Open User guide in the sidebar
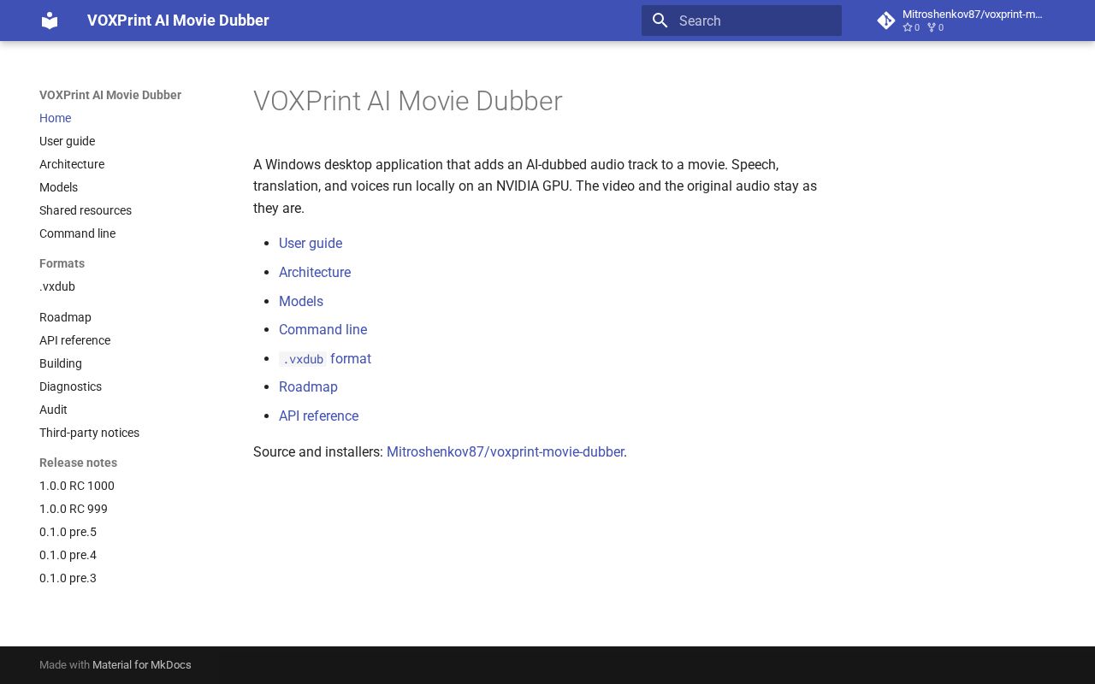Image resolution: width=1095 pixels, height=684 pixels. pos(67,141)
